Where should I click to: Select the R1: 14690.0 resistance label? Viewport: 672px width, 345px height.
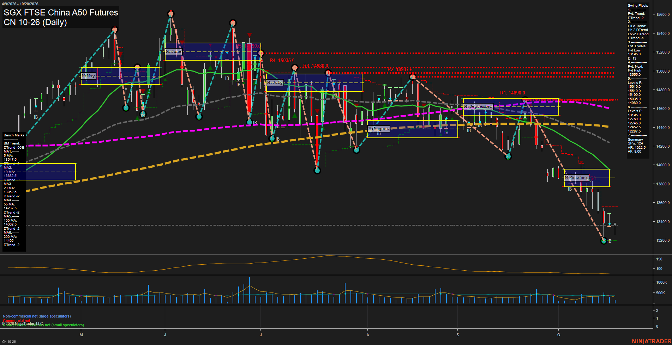point(512,93)
